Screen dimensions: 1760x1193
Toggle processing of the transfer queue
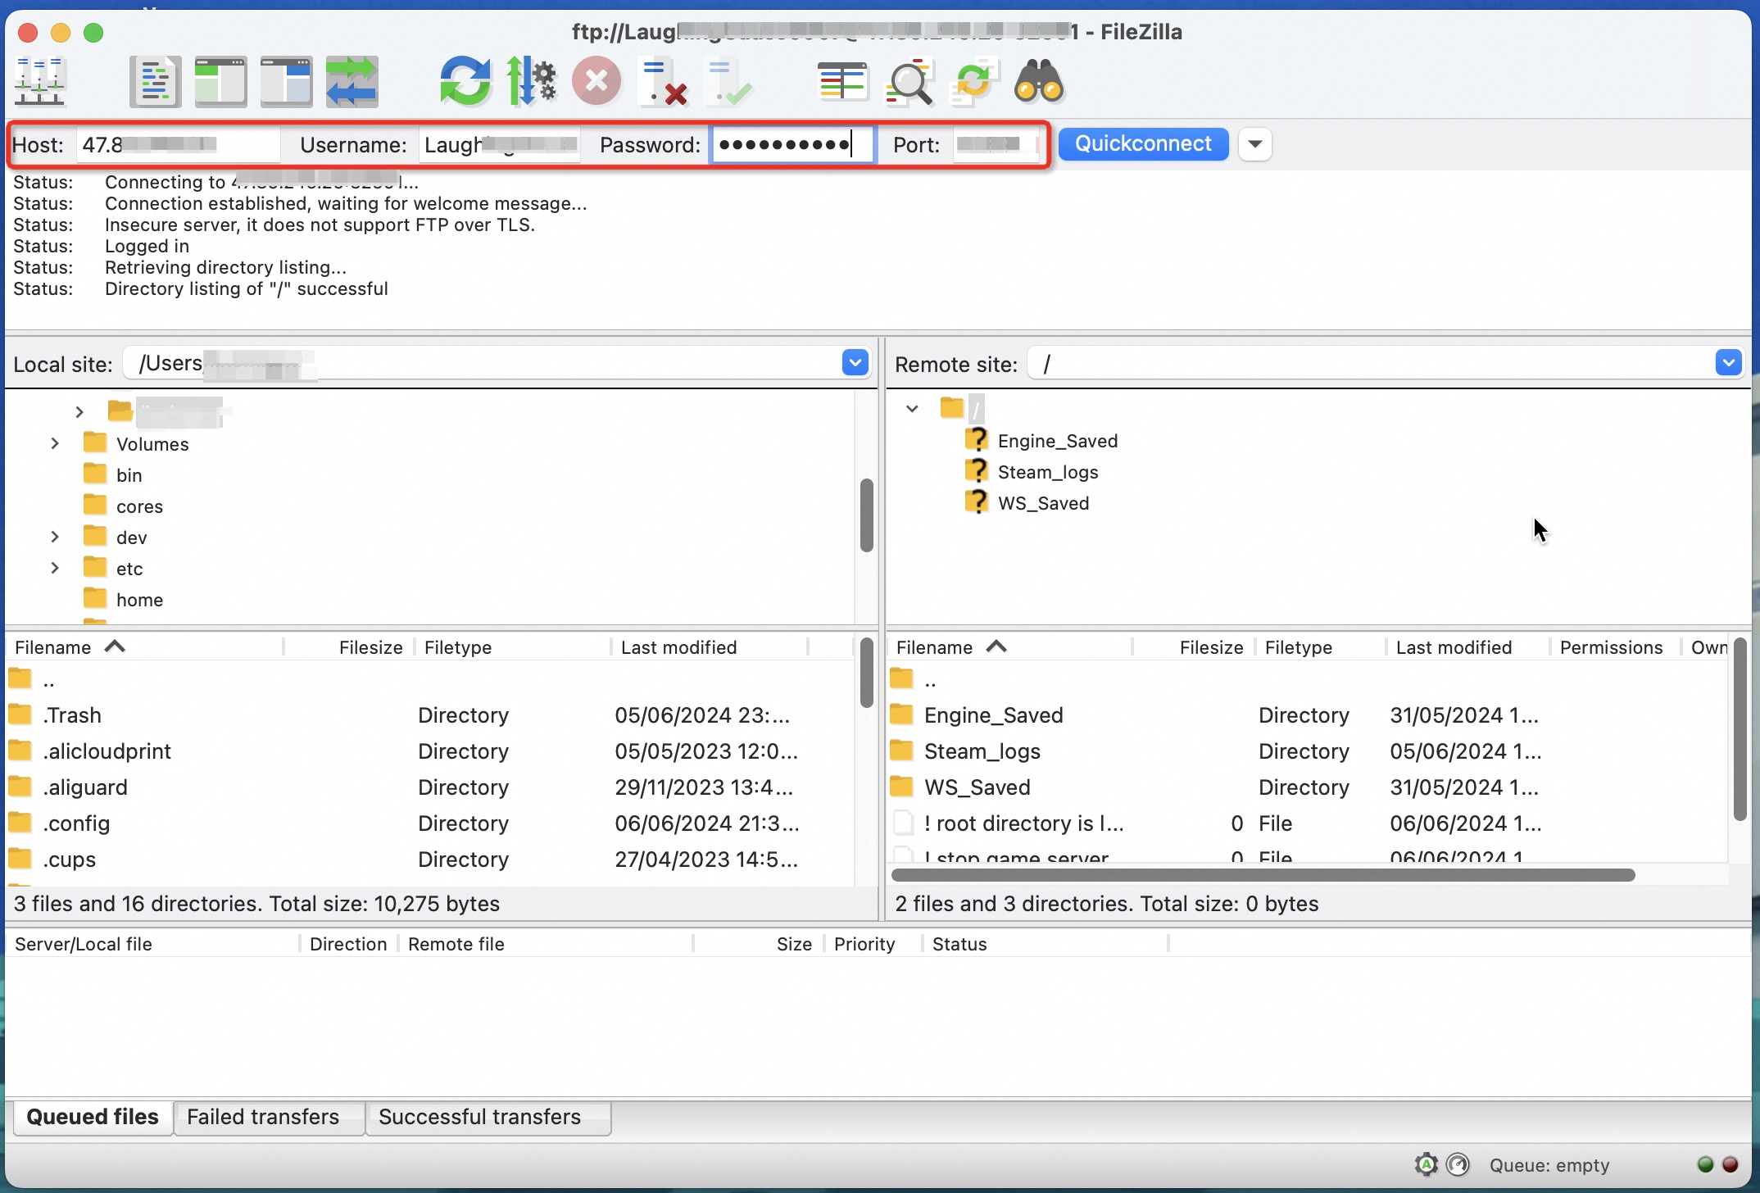pos(531,81)
